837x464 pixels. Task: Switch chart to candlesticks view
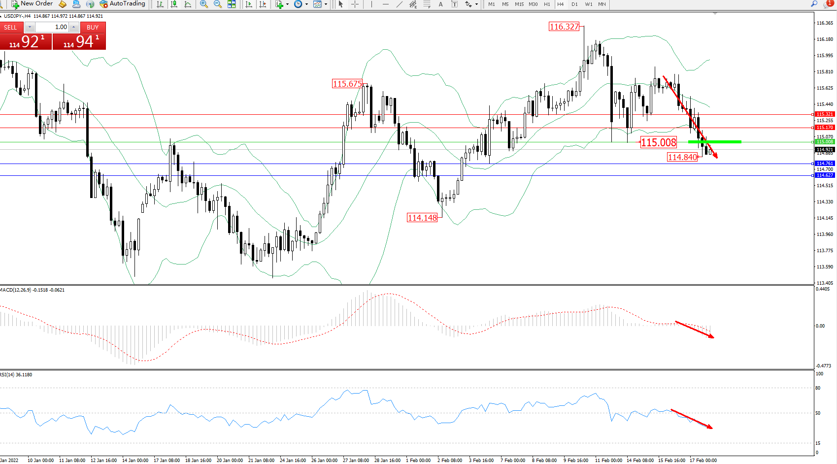(174, 4)
